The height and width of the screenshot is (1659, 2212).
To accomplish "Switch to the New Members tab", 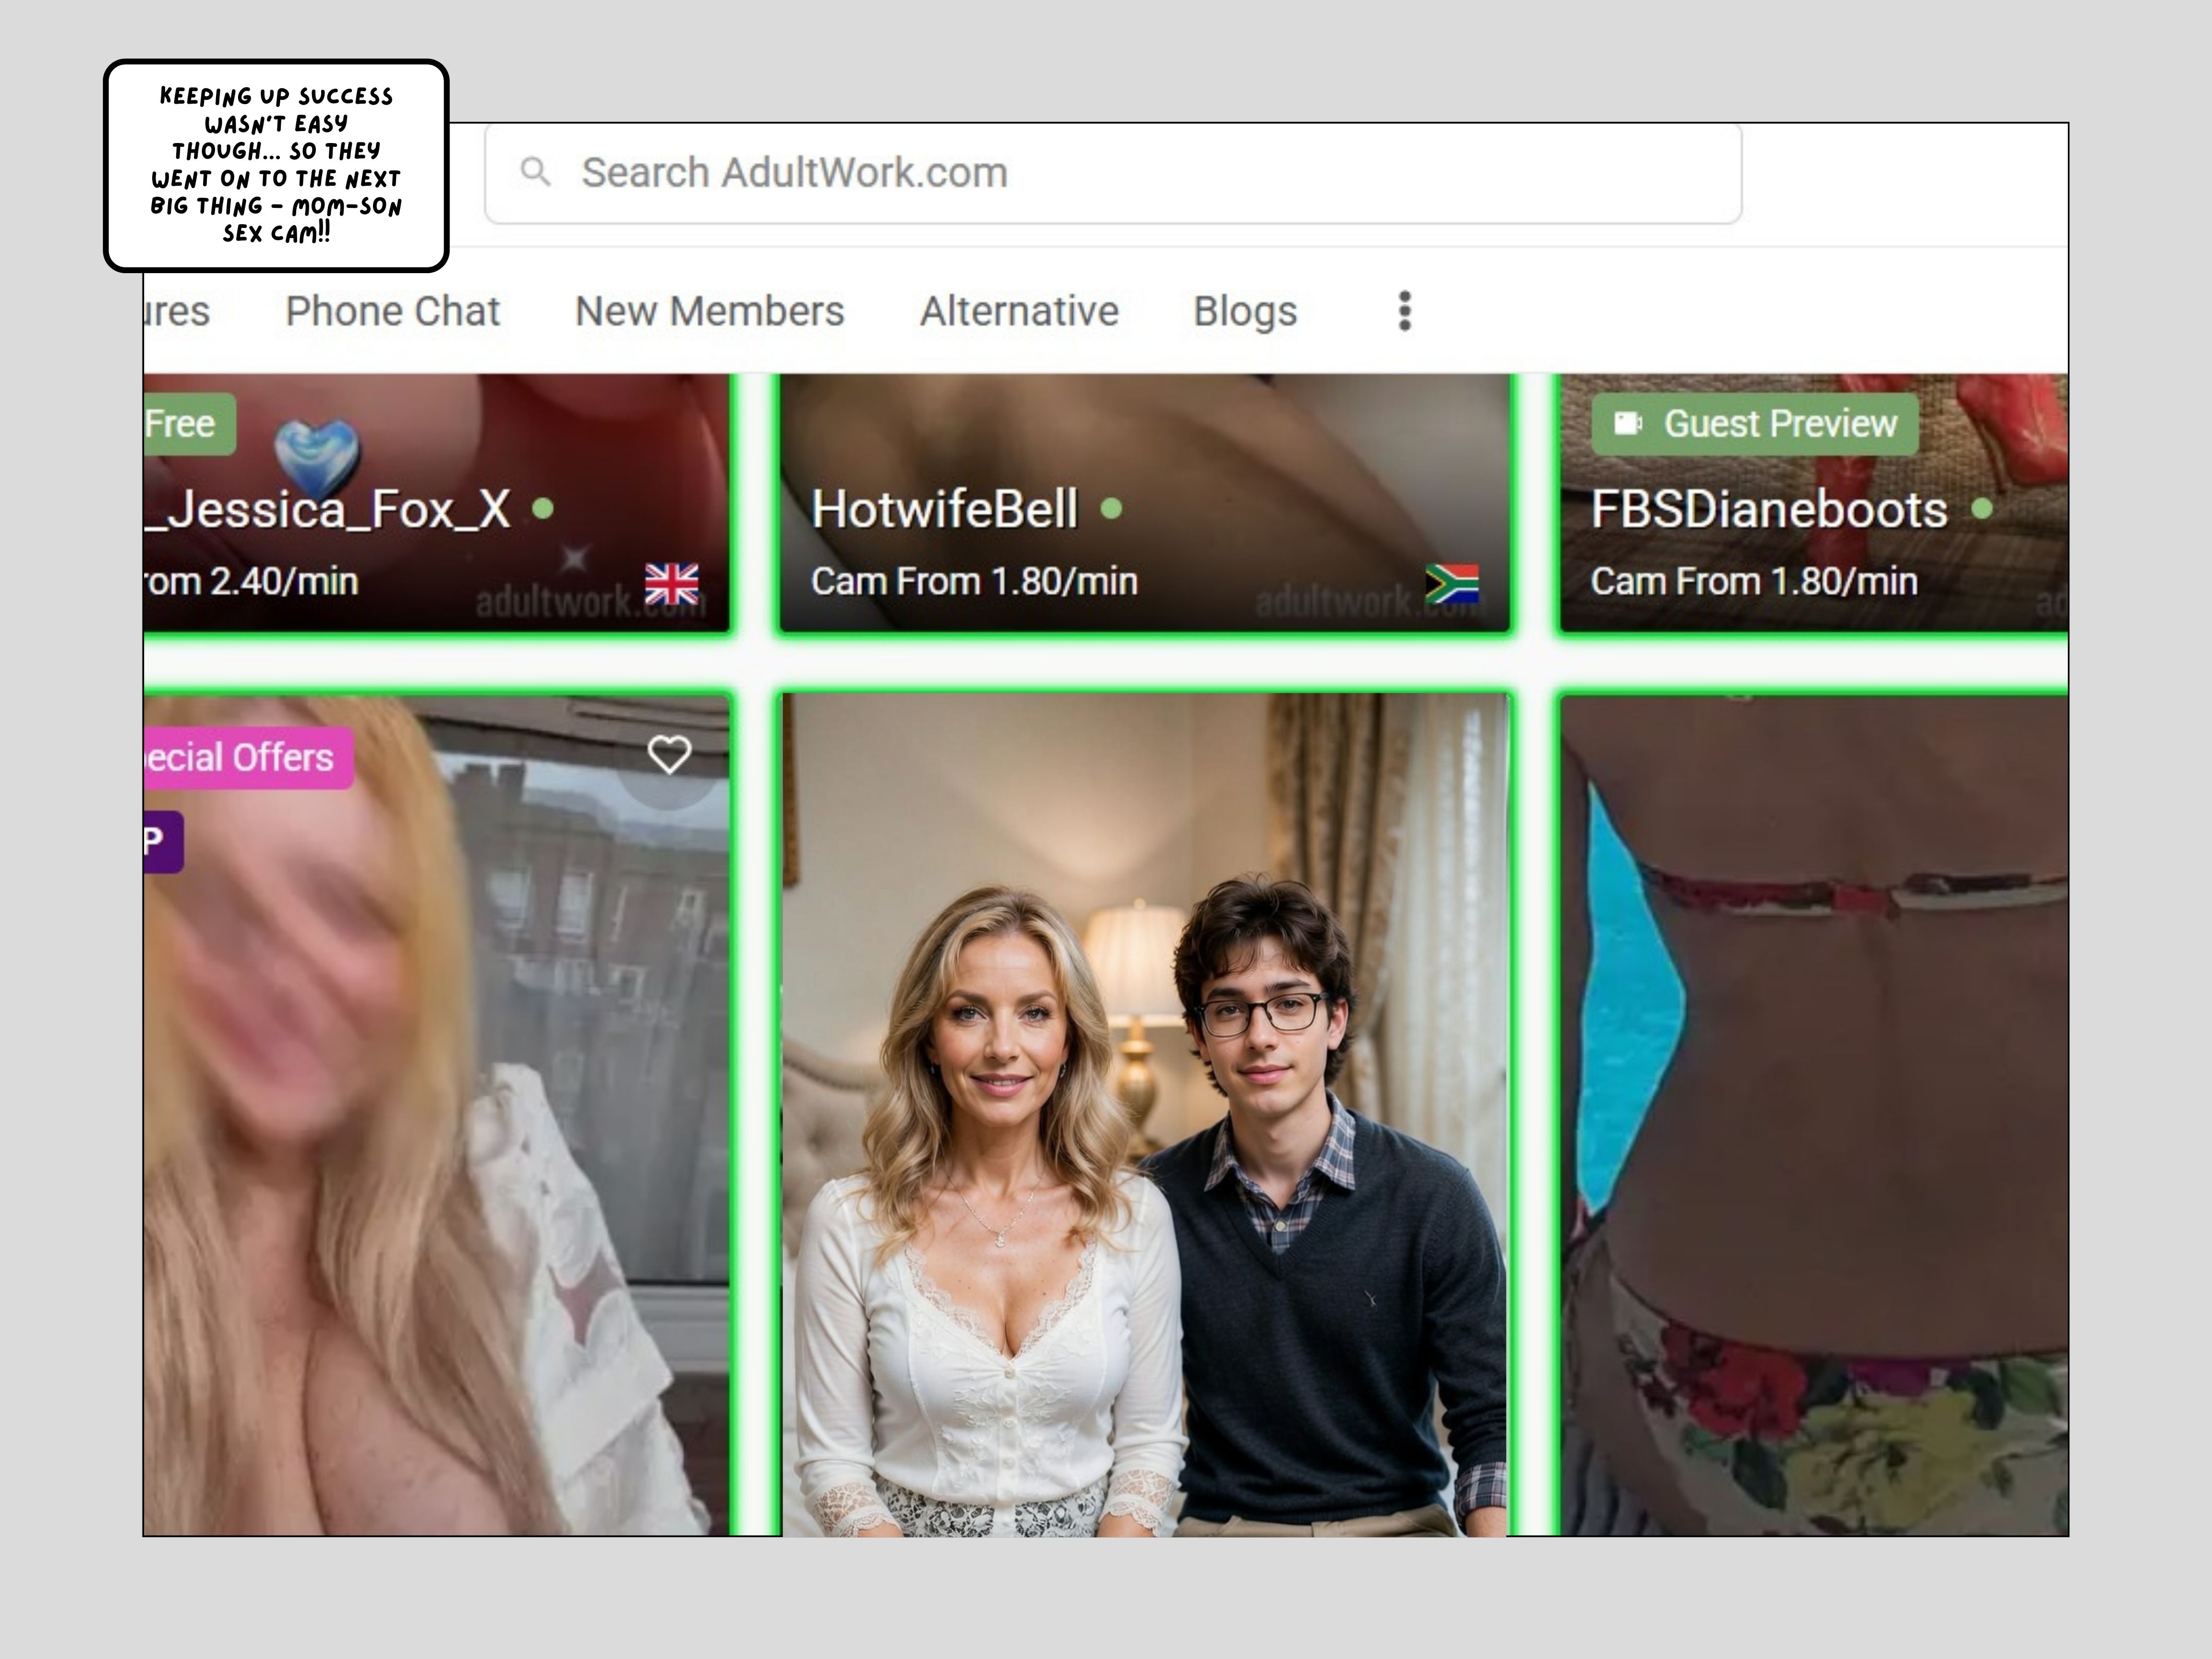I will coord(709,311).
